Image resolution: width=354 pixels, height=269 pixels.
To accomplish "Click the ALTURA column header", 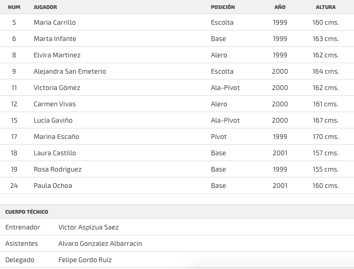I will click(x=325, y=7).
